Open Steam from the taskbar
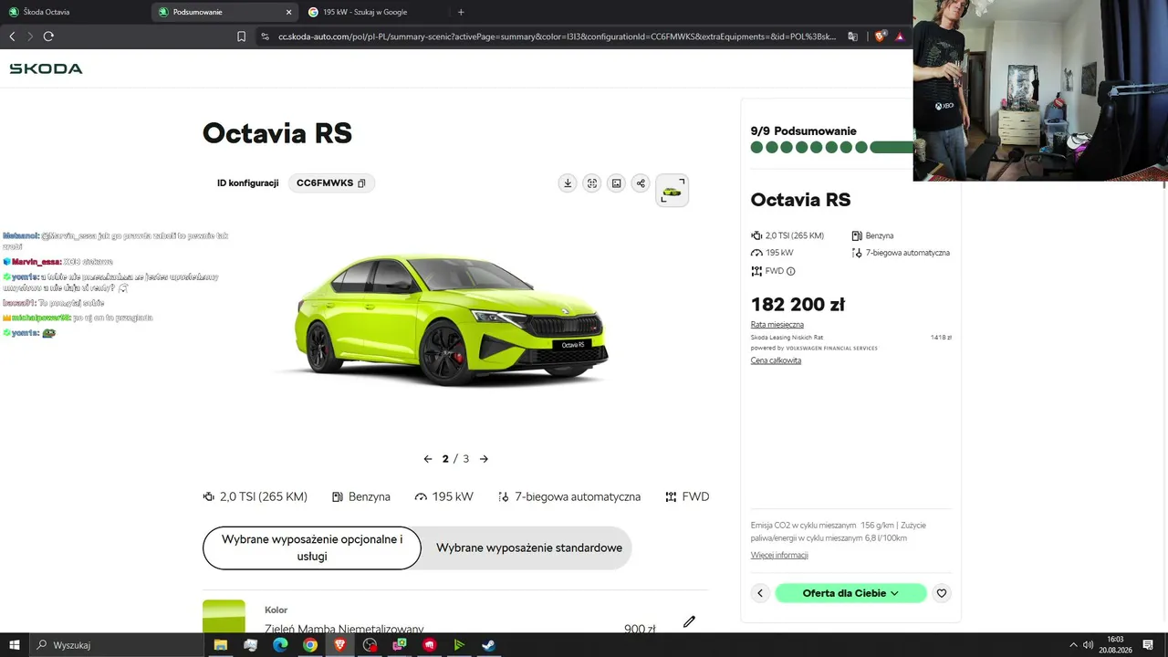This screenshot has width=1168, height=657. (x=489, y=645)
